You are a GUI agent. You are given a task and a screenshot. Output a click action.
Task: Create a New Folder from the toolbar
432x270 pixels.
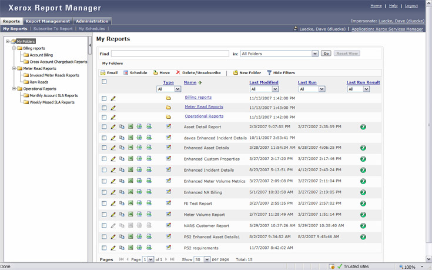247,72
